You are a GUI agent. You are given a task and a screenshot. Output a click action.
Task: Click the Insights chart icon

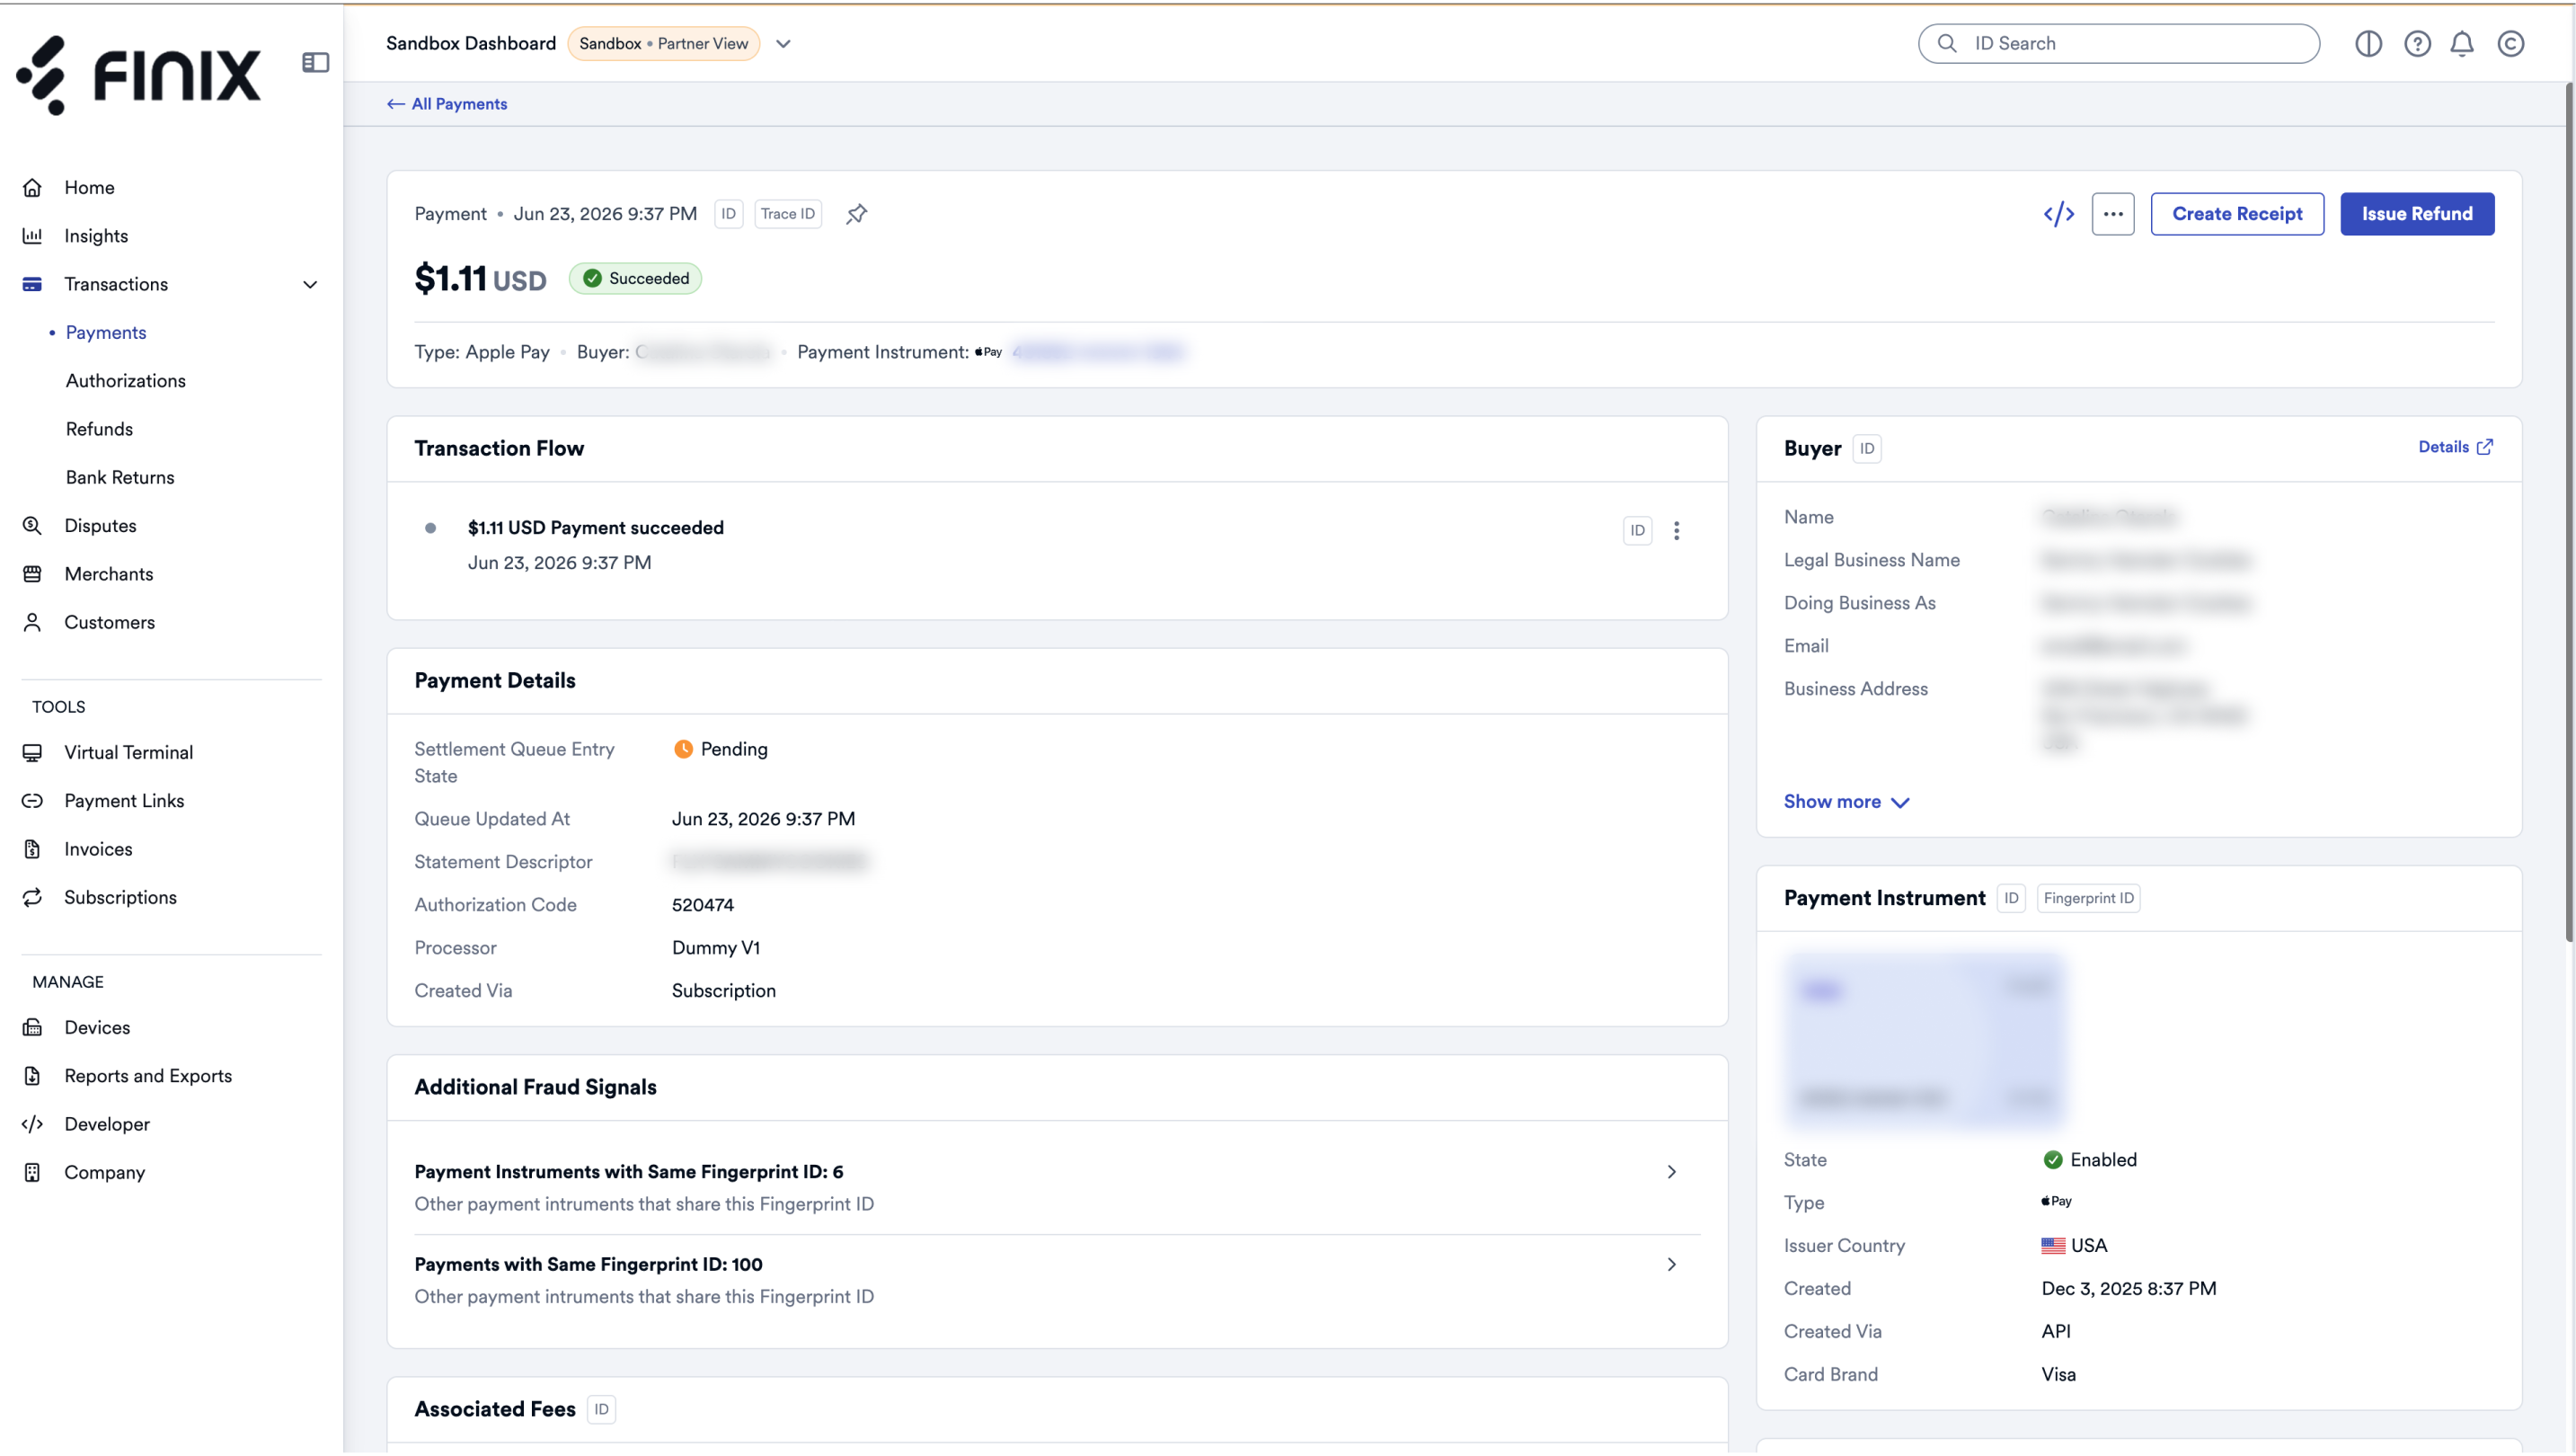pyautogui.click(x=32, y=236)
